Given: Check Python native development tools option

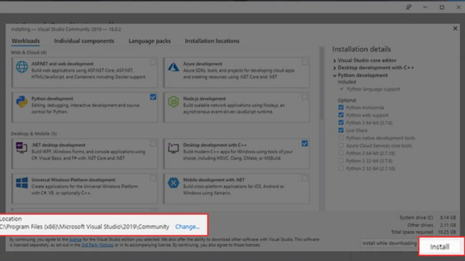Looking at the screenshot, I should [x=341, y=138].
